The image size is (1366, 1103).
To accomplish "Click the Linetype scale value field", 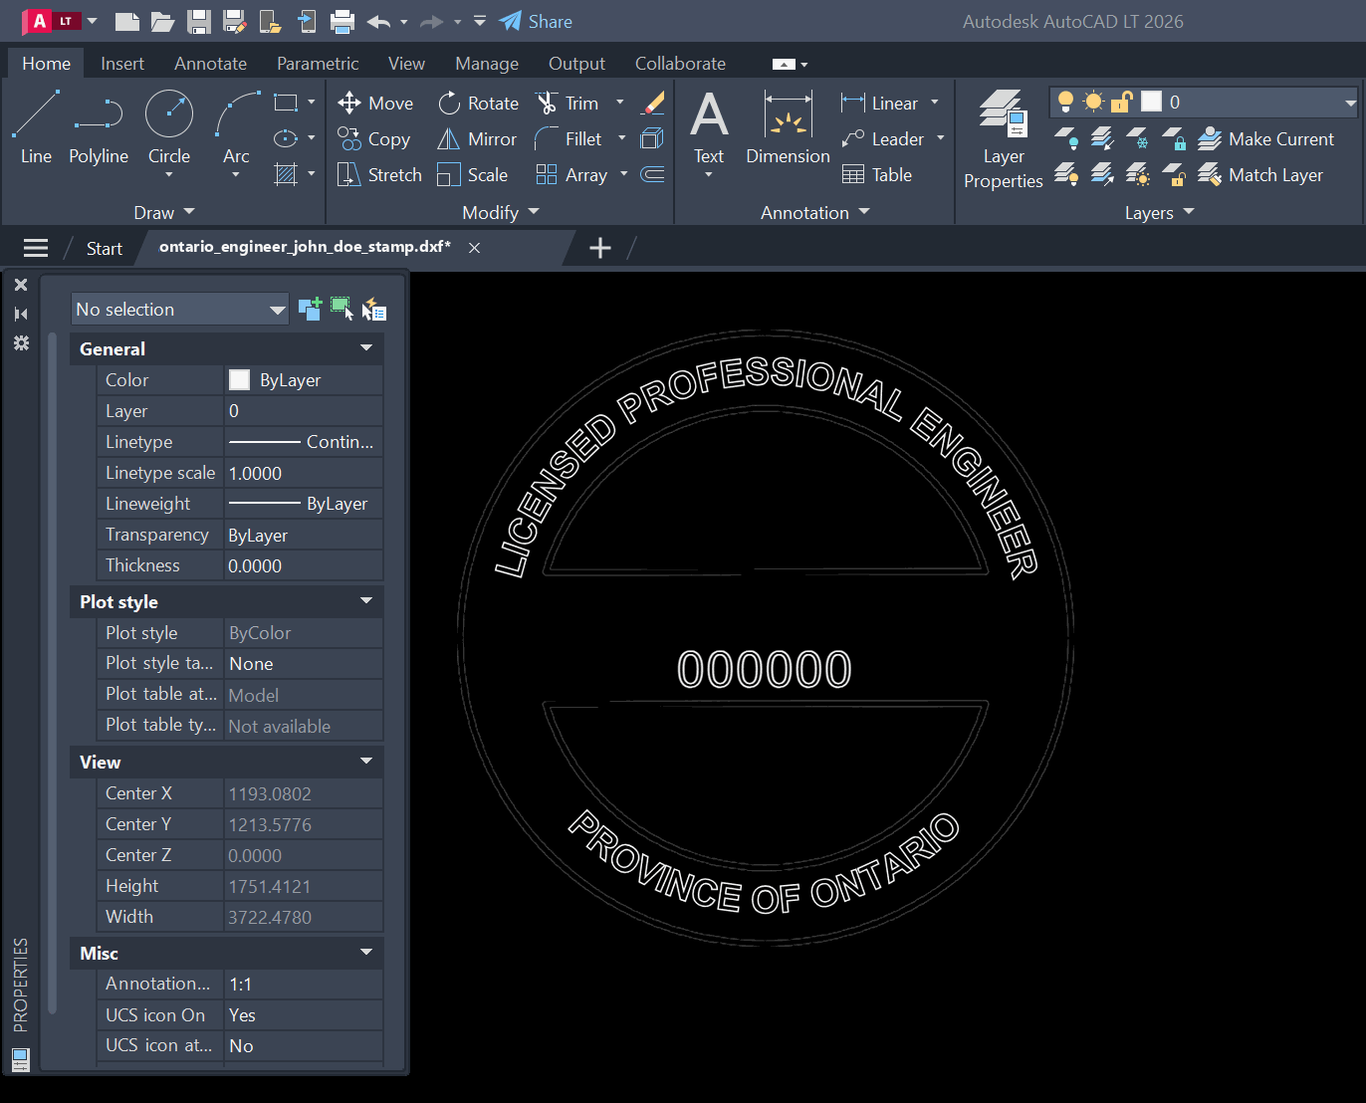I will click(x=304, y=473).
